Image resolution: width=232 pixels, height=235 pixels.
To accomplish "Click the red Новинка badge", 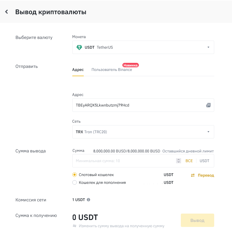I will click(x=130, y=65).
